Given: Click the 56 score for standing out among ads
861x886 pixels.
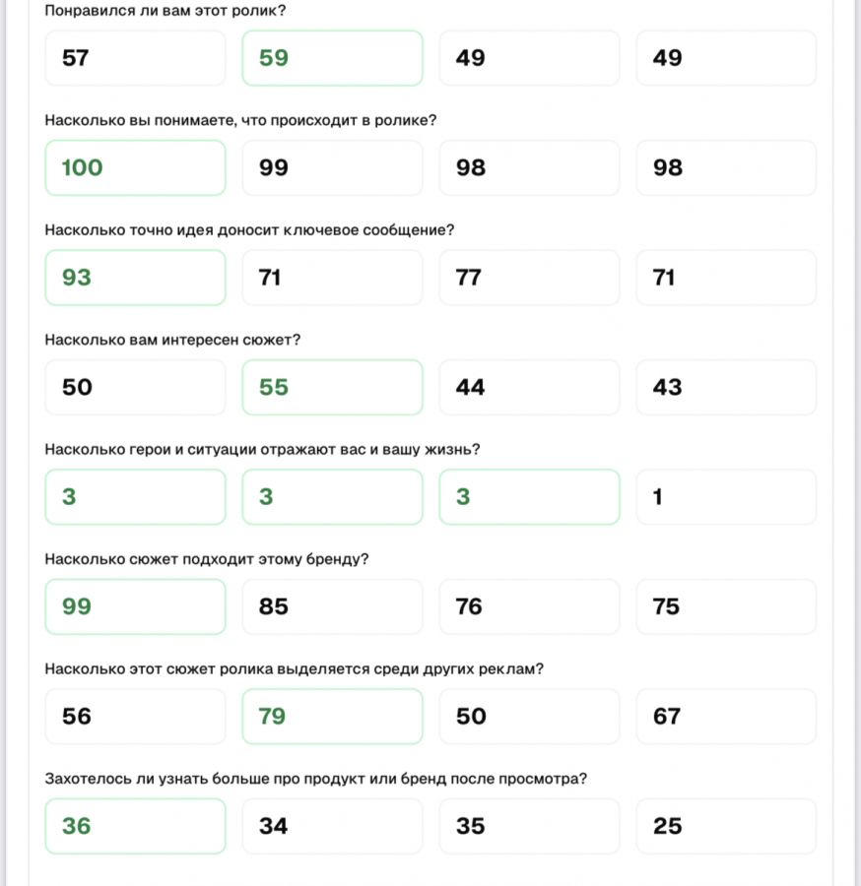Looking at the screenshot, I should (x=135, y=717).
